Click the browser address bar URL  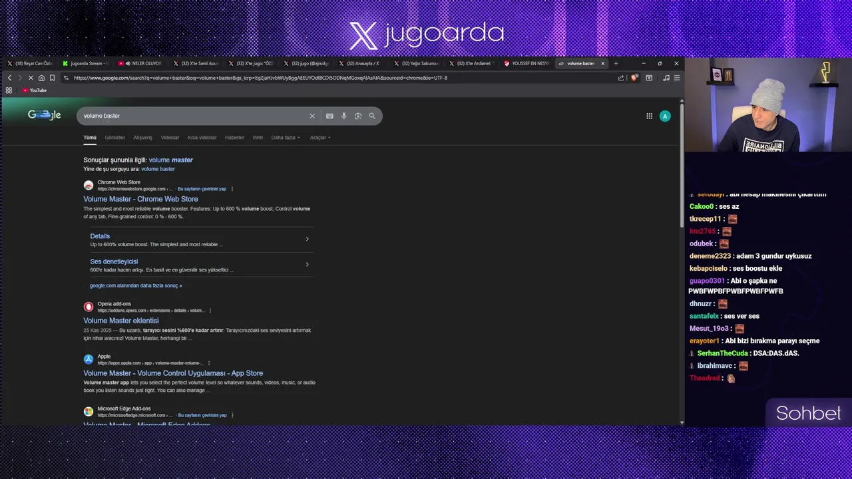coord(260,78)
